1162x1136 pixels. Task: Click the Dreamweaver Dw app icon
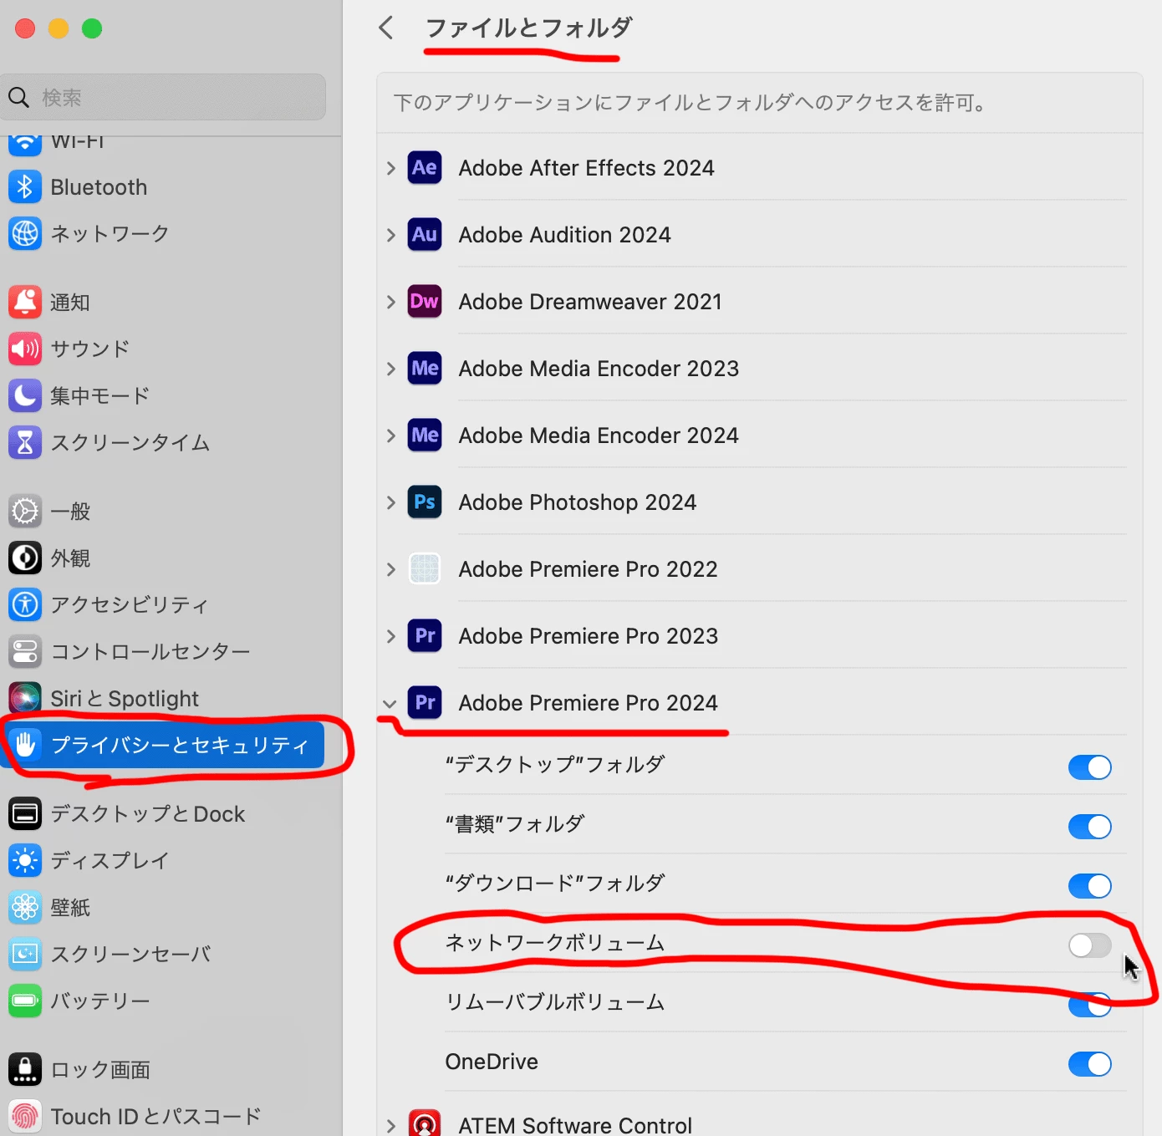425,302
